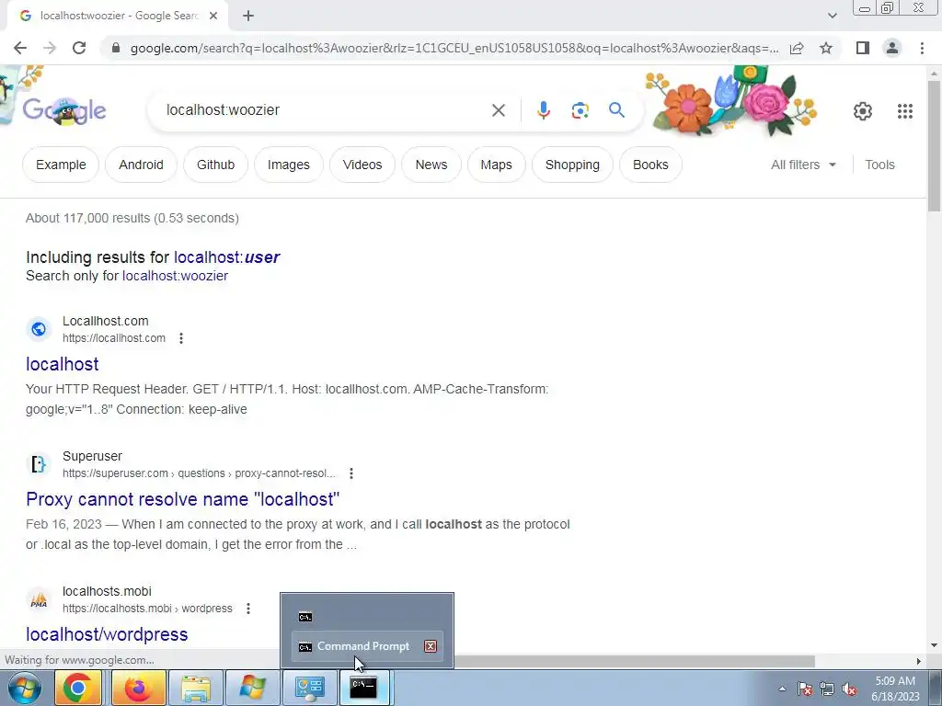Viewport: 942px width, 706px height.
Task: Open the localhost result title
Action: click(62, 364)
